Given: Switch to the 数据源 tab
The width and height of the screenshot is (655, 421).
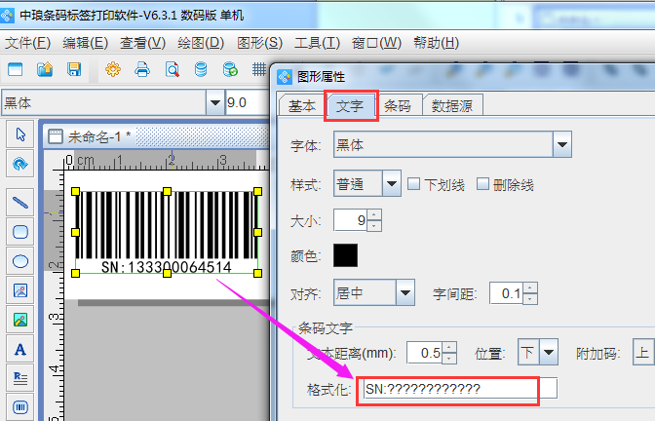Looking at the screenshot, I should 453,106.
